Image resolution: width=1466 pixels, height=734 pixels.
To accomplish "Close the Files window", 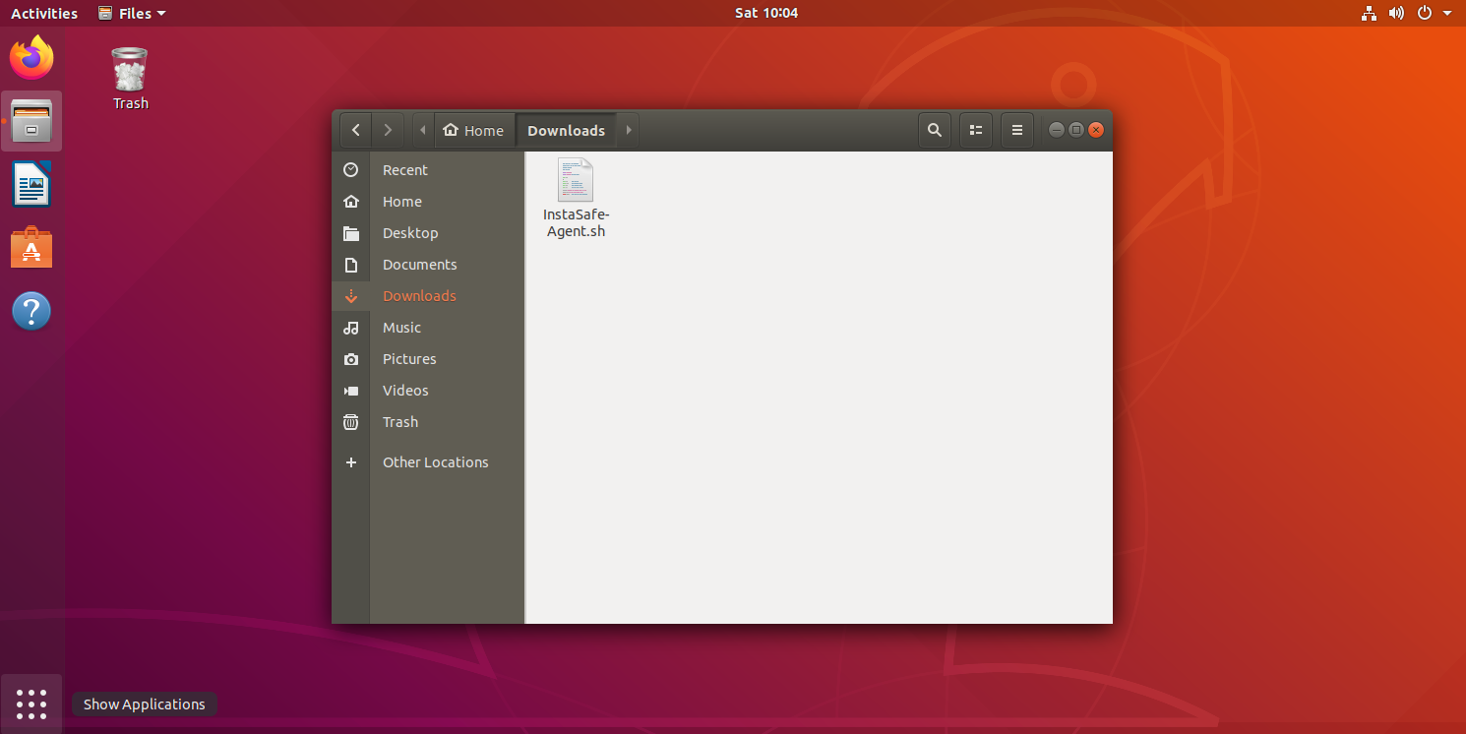I will tap(1096, 130).
